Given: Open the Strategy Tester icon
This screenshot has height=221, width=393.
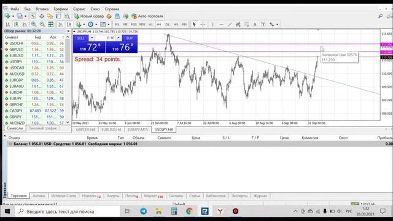Looking at the screenshot, I should coord(67,16).
